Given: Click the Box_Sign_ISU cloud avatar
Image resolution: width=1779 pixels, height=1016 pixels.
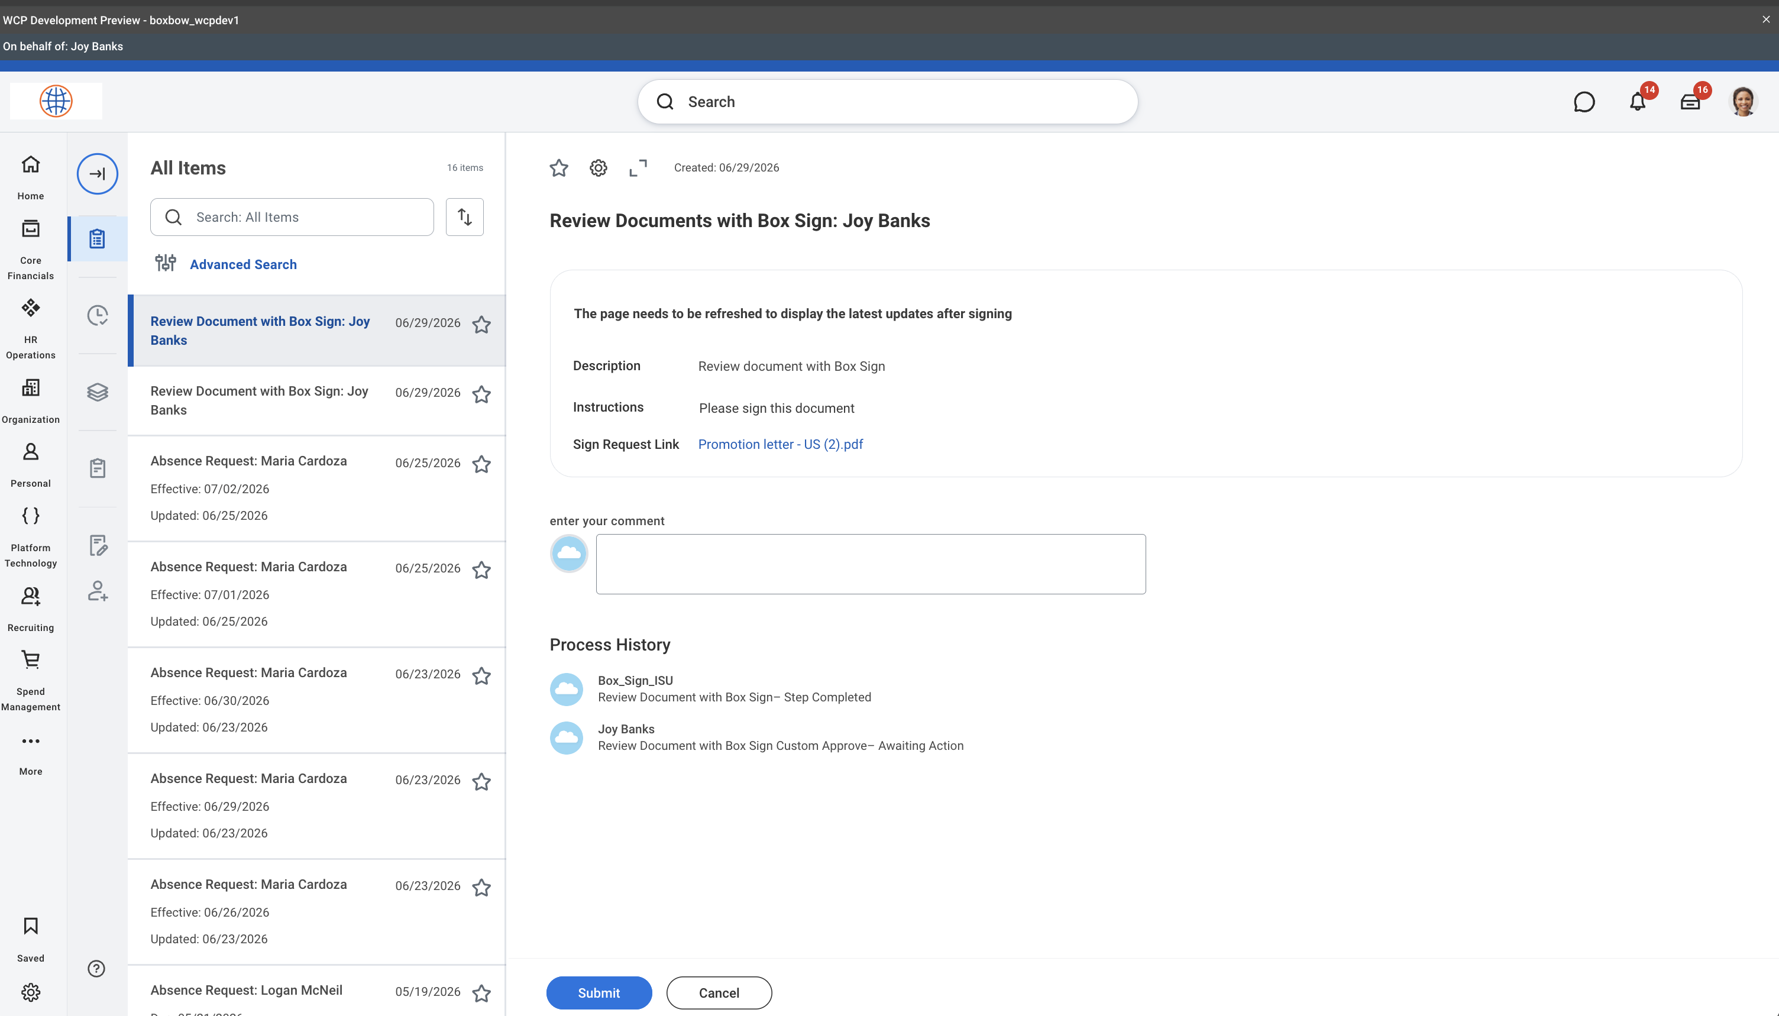Looking at the screenshot, I should click(567, 690).
